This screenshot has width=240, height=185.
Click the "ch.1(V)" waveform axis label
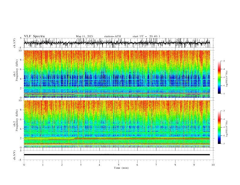15,43
